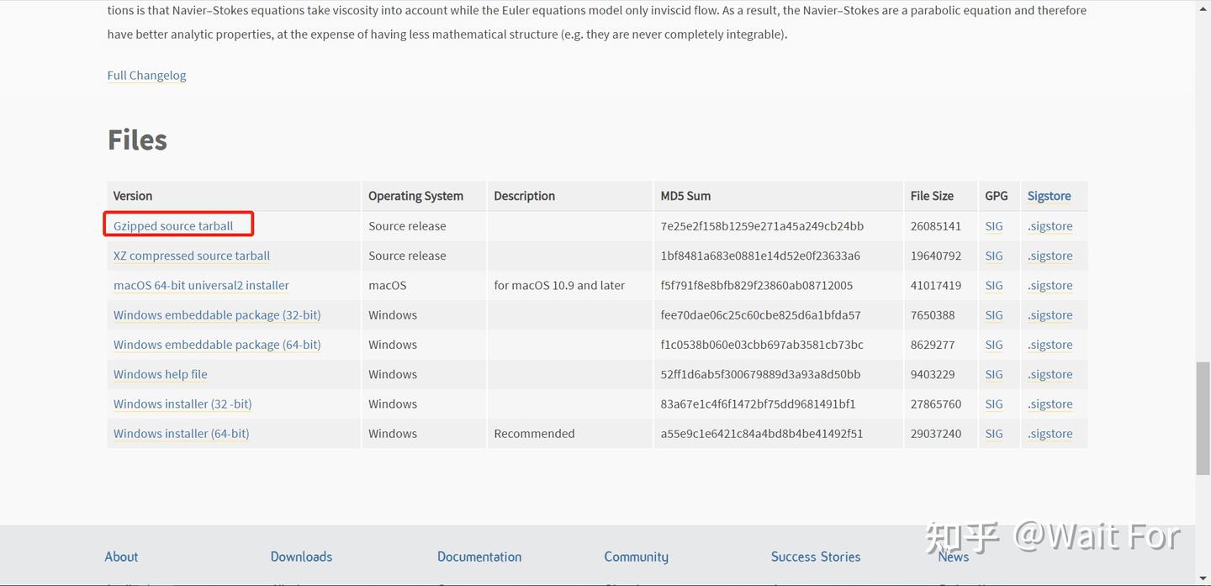Open the Windows help file link

coord(160,374)
